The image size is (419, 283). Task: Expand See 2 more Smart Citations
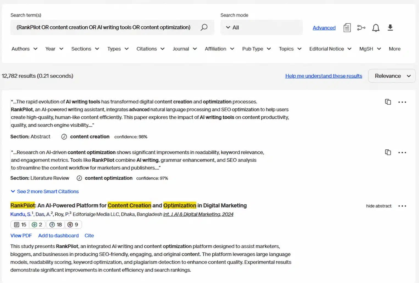point(45,191)
